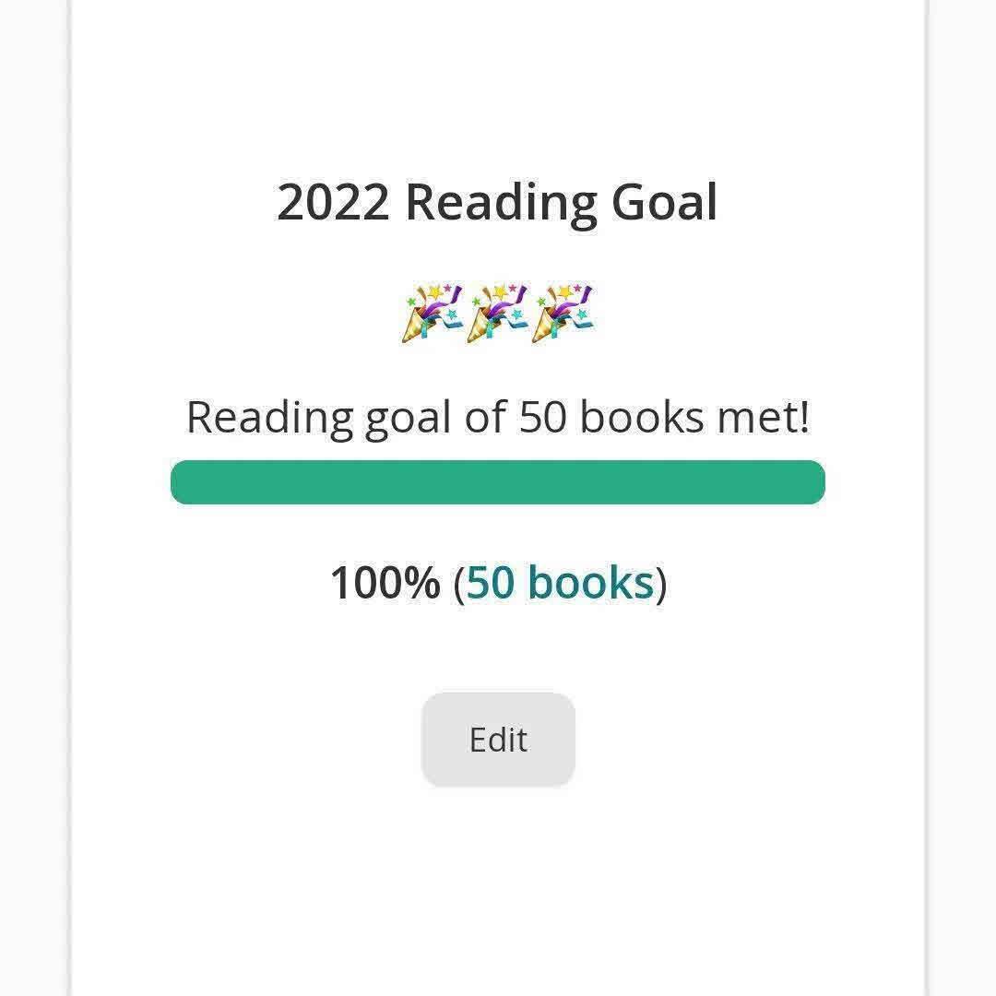Click the word "Goal" in the heading
This screenshot has width=996, height=996.
(664, 202)
